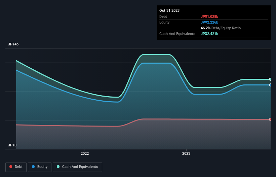Click the Oct 31 2023 tooltip date
Image resolution: width=276 pixels, height=177 pixels.
click(x=169, y=10)
